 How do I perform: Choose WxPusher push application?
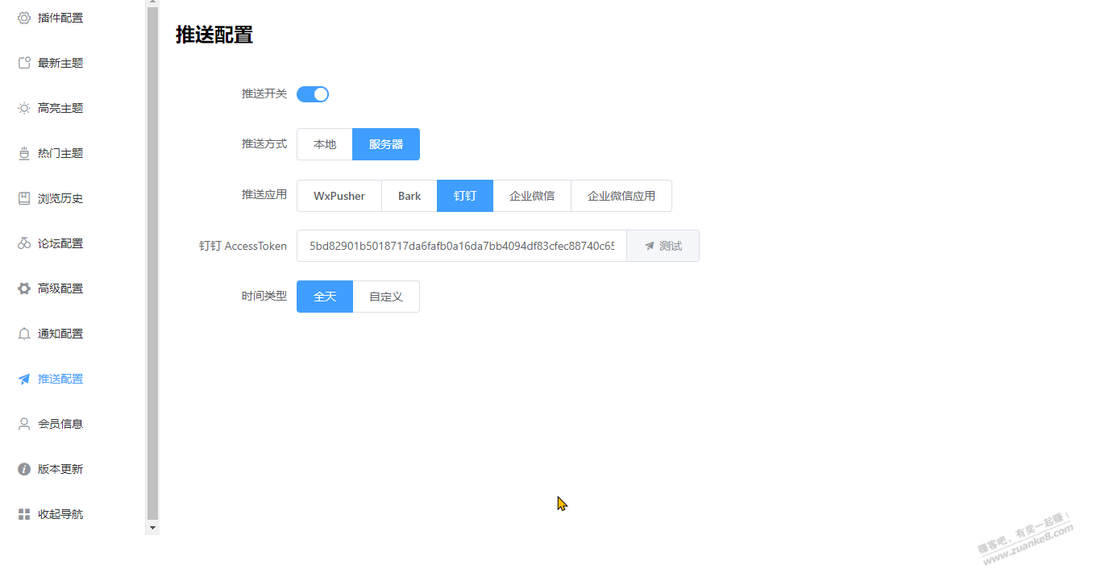point(339,196)
